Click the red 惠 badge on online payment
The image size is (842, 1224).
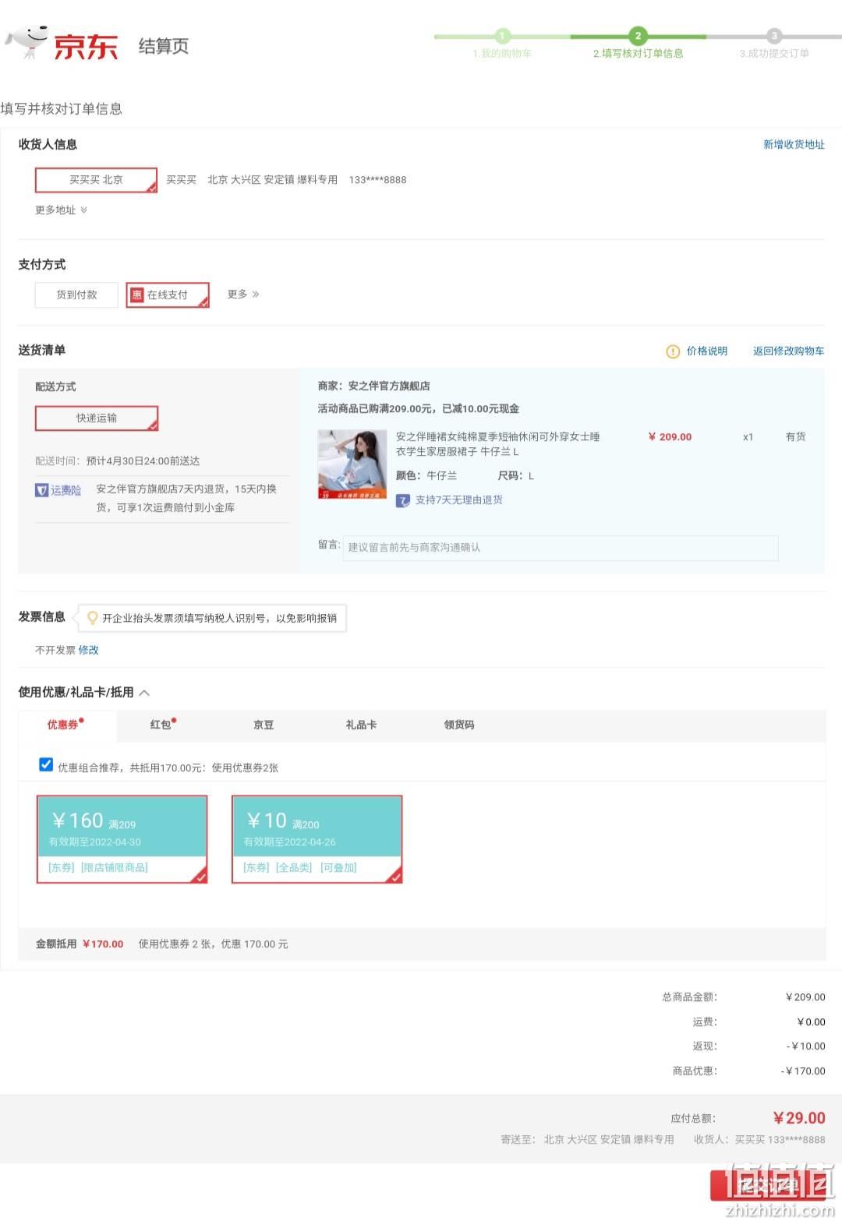click(137, 295)
